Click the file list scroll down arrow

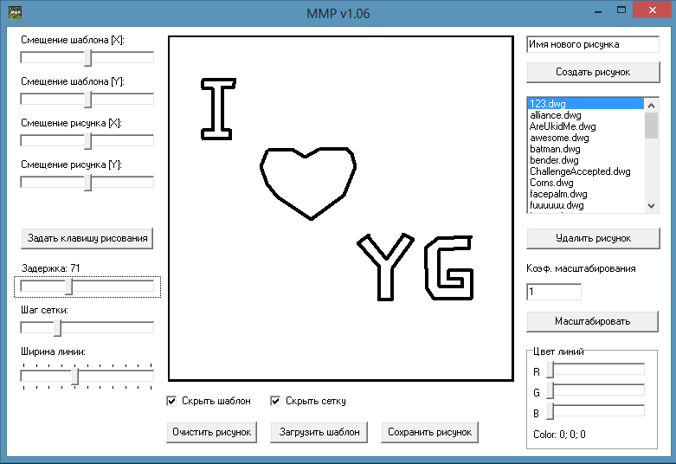click(652, 206)
